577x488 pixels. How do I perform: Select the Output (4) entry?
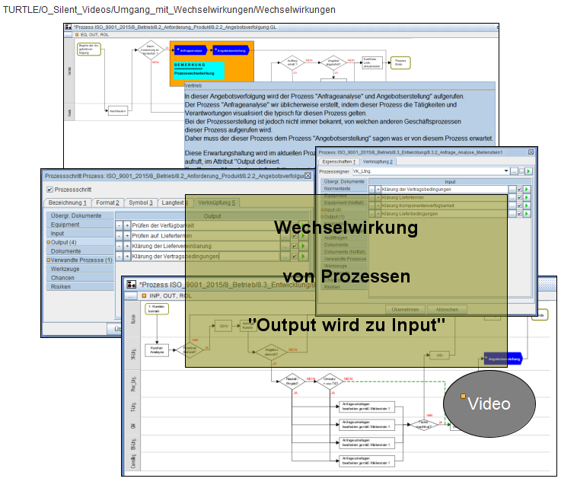[80, 242]
